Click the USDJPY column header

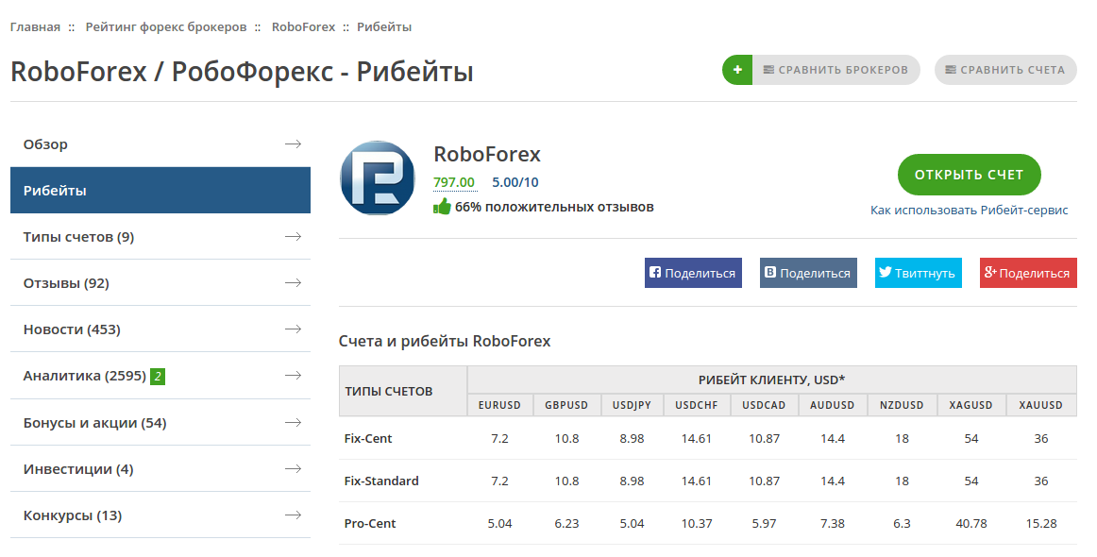pos(632,405)
